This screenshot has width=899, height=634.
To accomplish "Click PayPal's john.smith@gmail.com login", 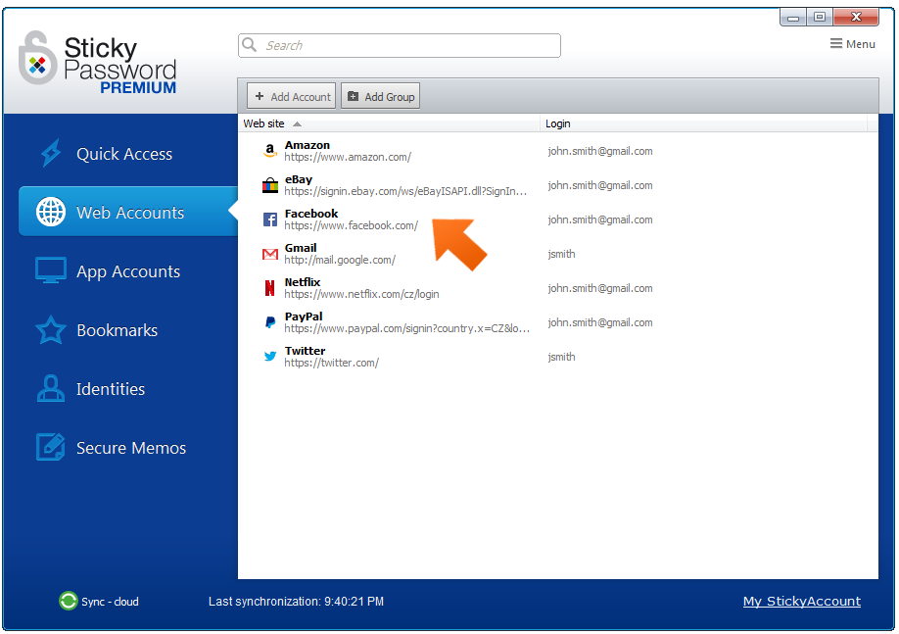I will coord(599,322).
